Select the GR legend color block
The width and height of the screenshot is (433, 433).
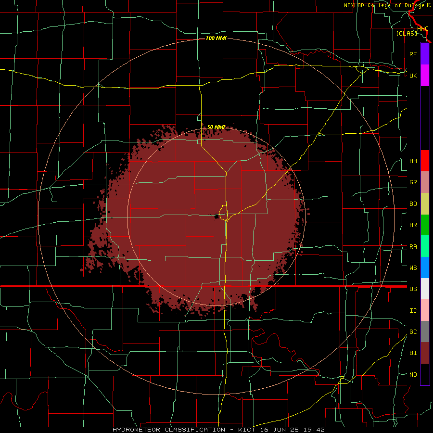(x=425, y=182)
